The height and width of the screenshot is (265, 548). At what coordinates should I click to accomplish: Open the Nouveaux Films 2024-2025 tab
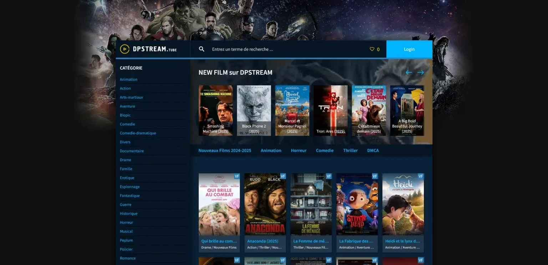tap(225, 150)
